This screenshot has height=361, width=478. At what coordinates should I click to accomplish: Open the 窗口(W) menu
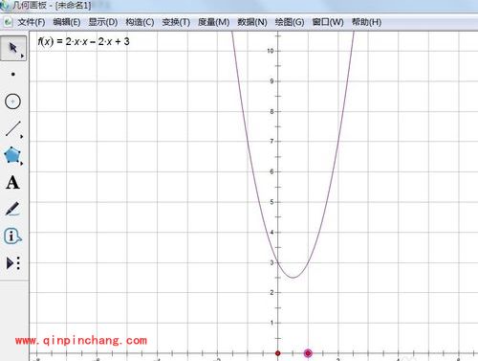[328, 22]
